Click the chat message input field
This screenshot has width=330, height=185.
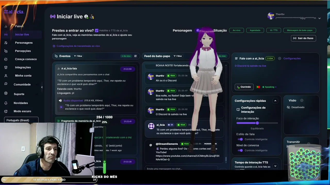181,169
